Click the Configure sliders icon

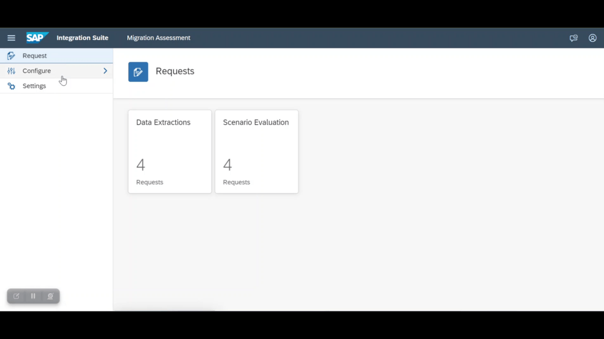coord(11,71)
